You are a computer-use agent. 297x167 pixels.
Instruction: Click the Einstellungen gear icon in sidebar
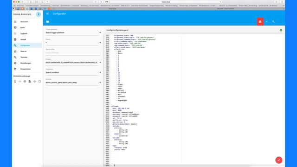click(x=15, y=63)
